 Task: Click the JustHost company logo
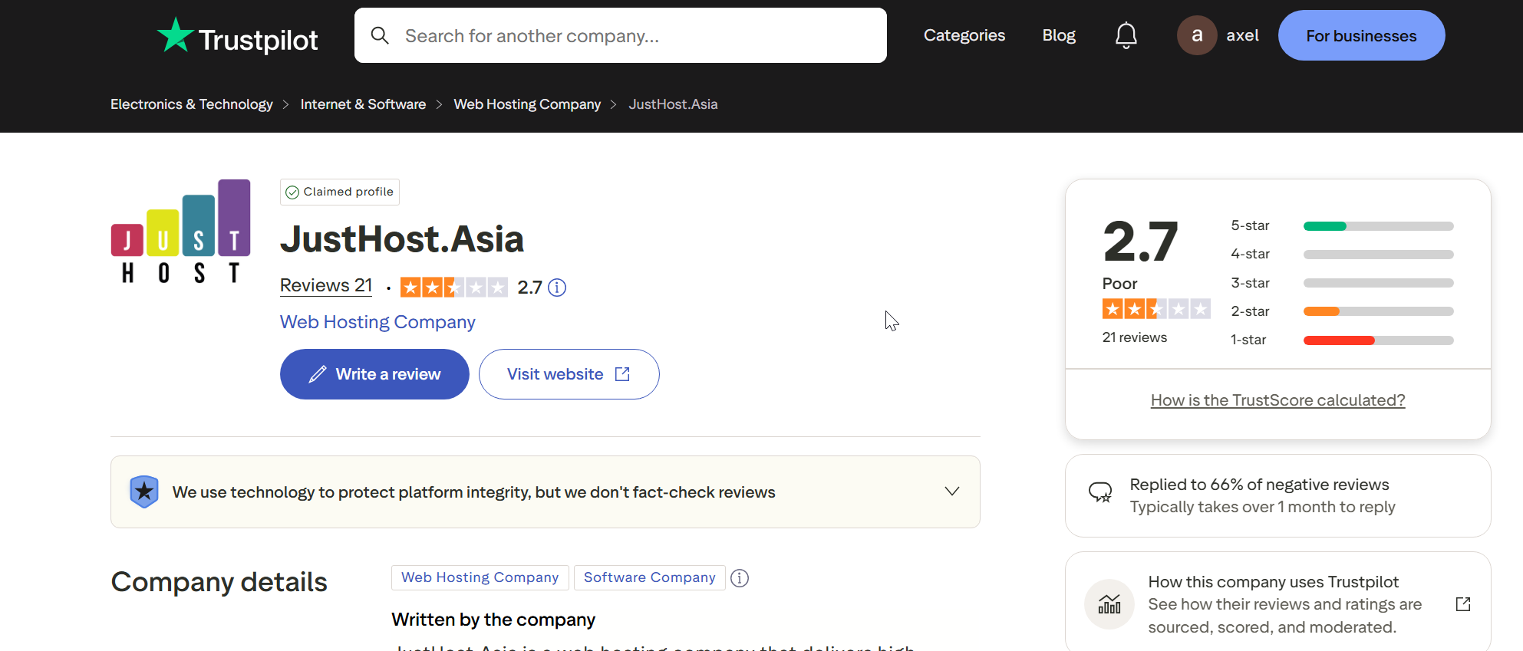[181, 232]
